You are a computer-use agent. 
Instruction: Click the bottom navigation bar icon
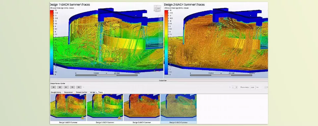coord(160,43)
